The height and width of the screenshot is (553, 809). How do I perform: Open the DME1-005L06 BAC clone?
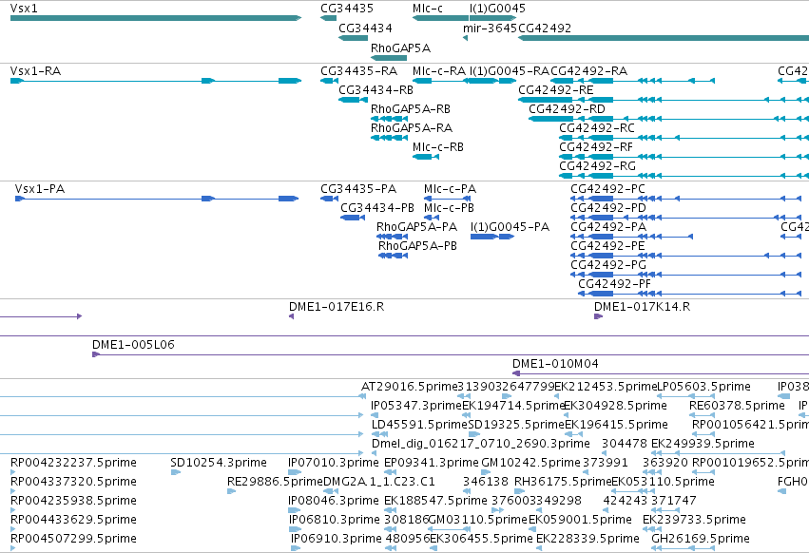(451, 354)
